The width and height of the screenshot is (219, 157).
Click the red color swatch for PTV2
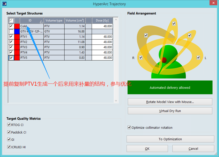17,42
